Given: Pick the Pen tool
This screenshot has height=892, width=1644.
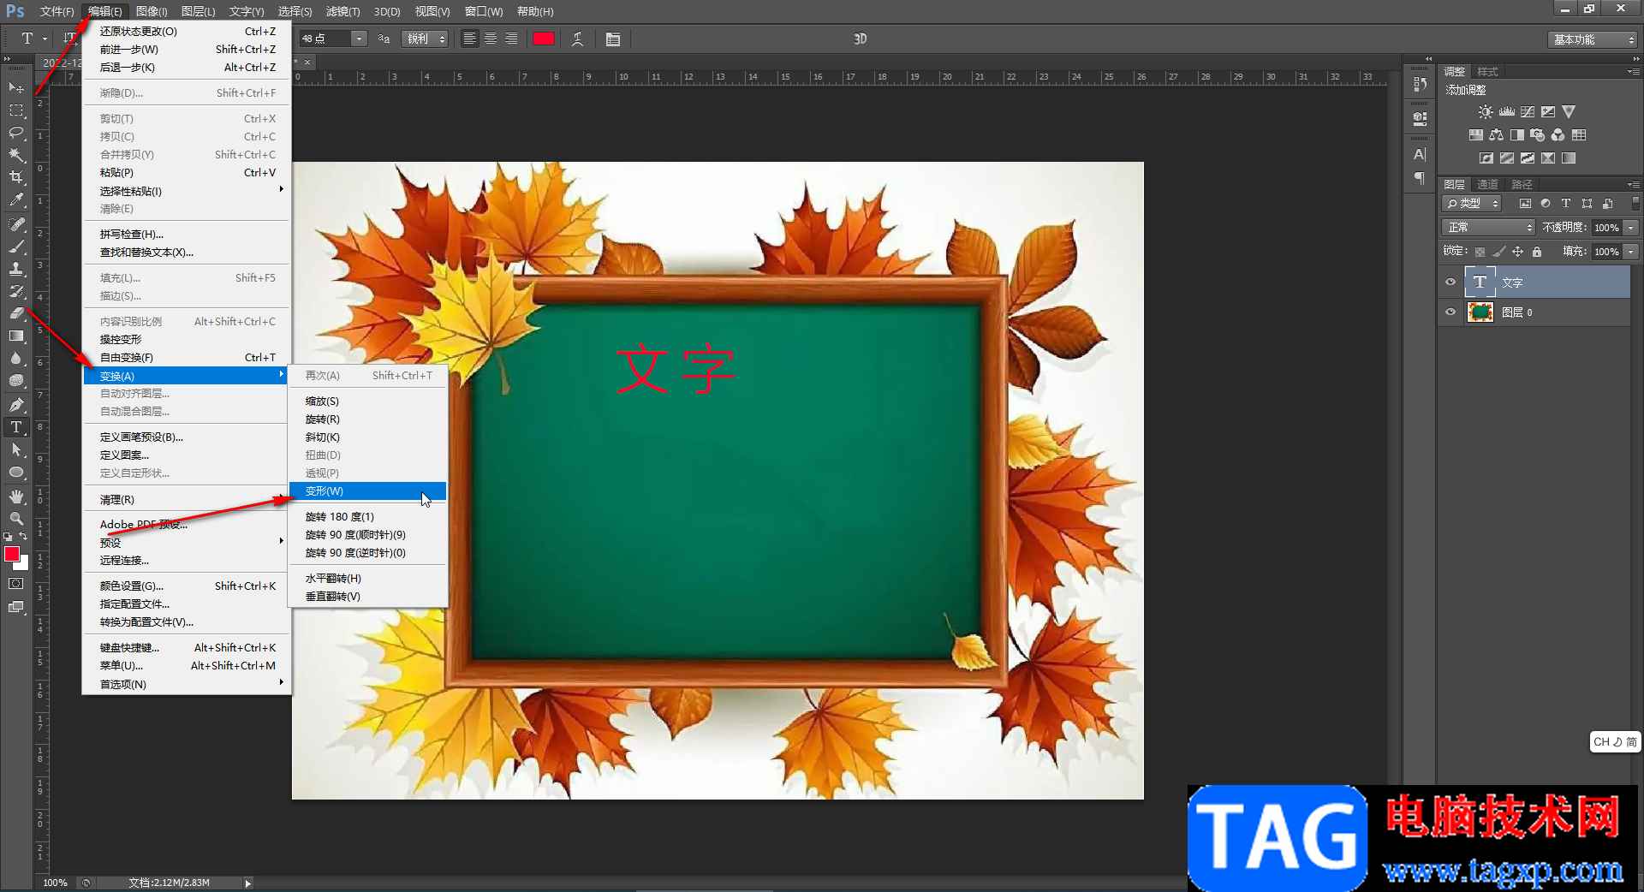Looking at the screenshot, I should 16,404.
